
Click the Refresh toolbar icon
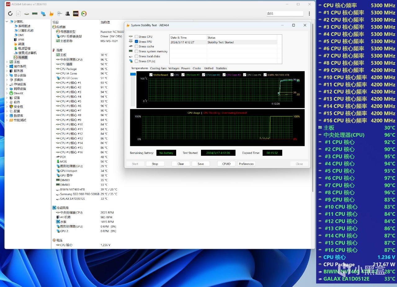[10, 14]
